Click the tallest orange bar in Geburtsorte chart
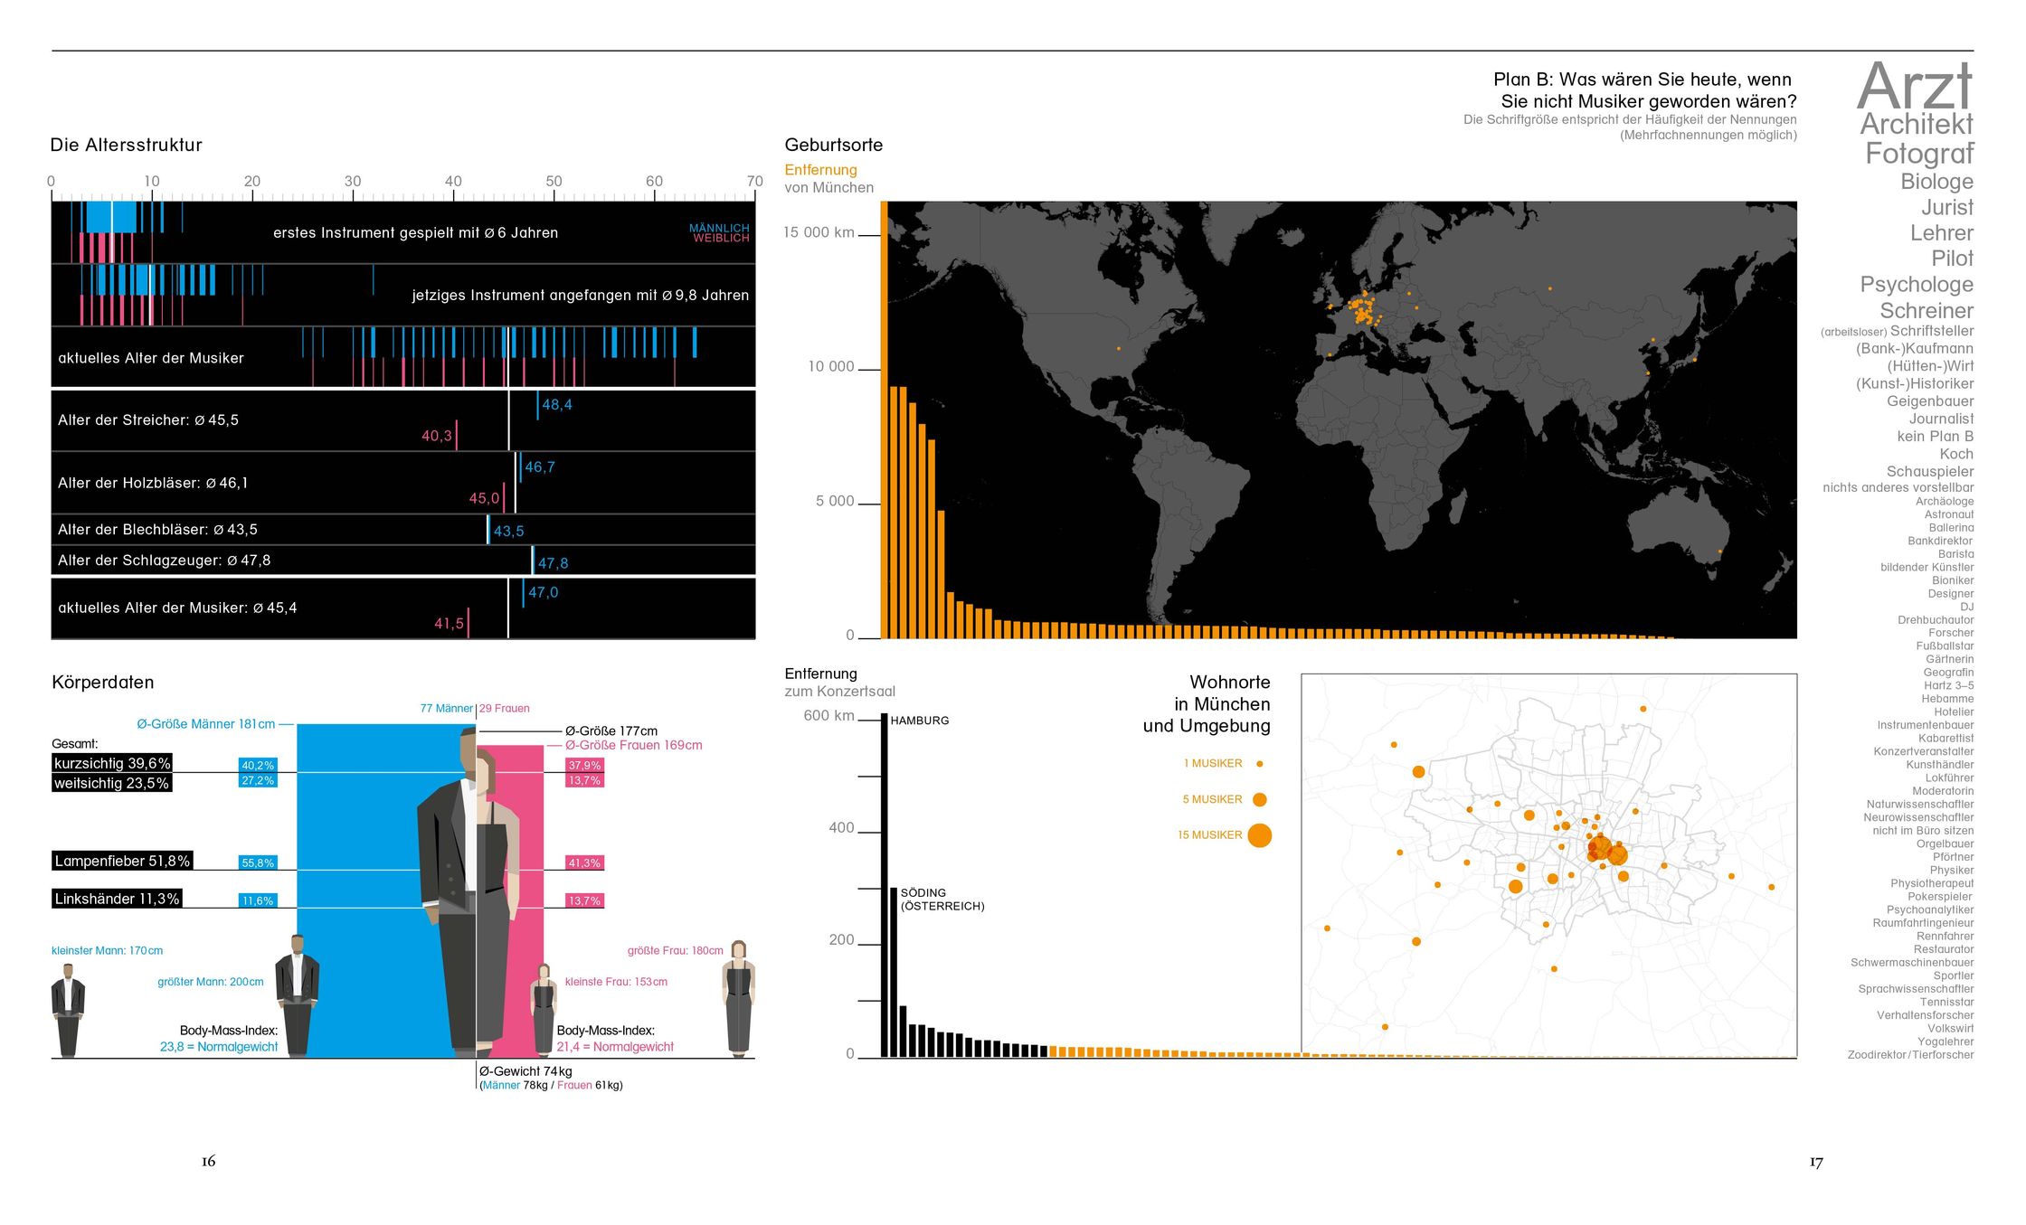 tap(884, 419)
